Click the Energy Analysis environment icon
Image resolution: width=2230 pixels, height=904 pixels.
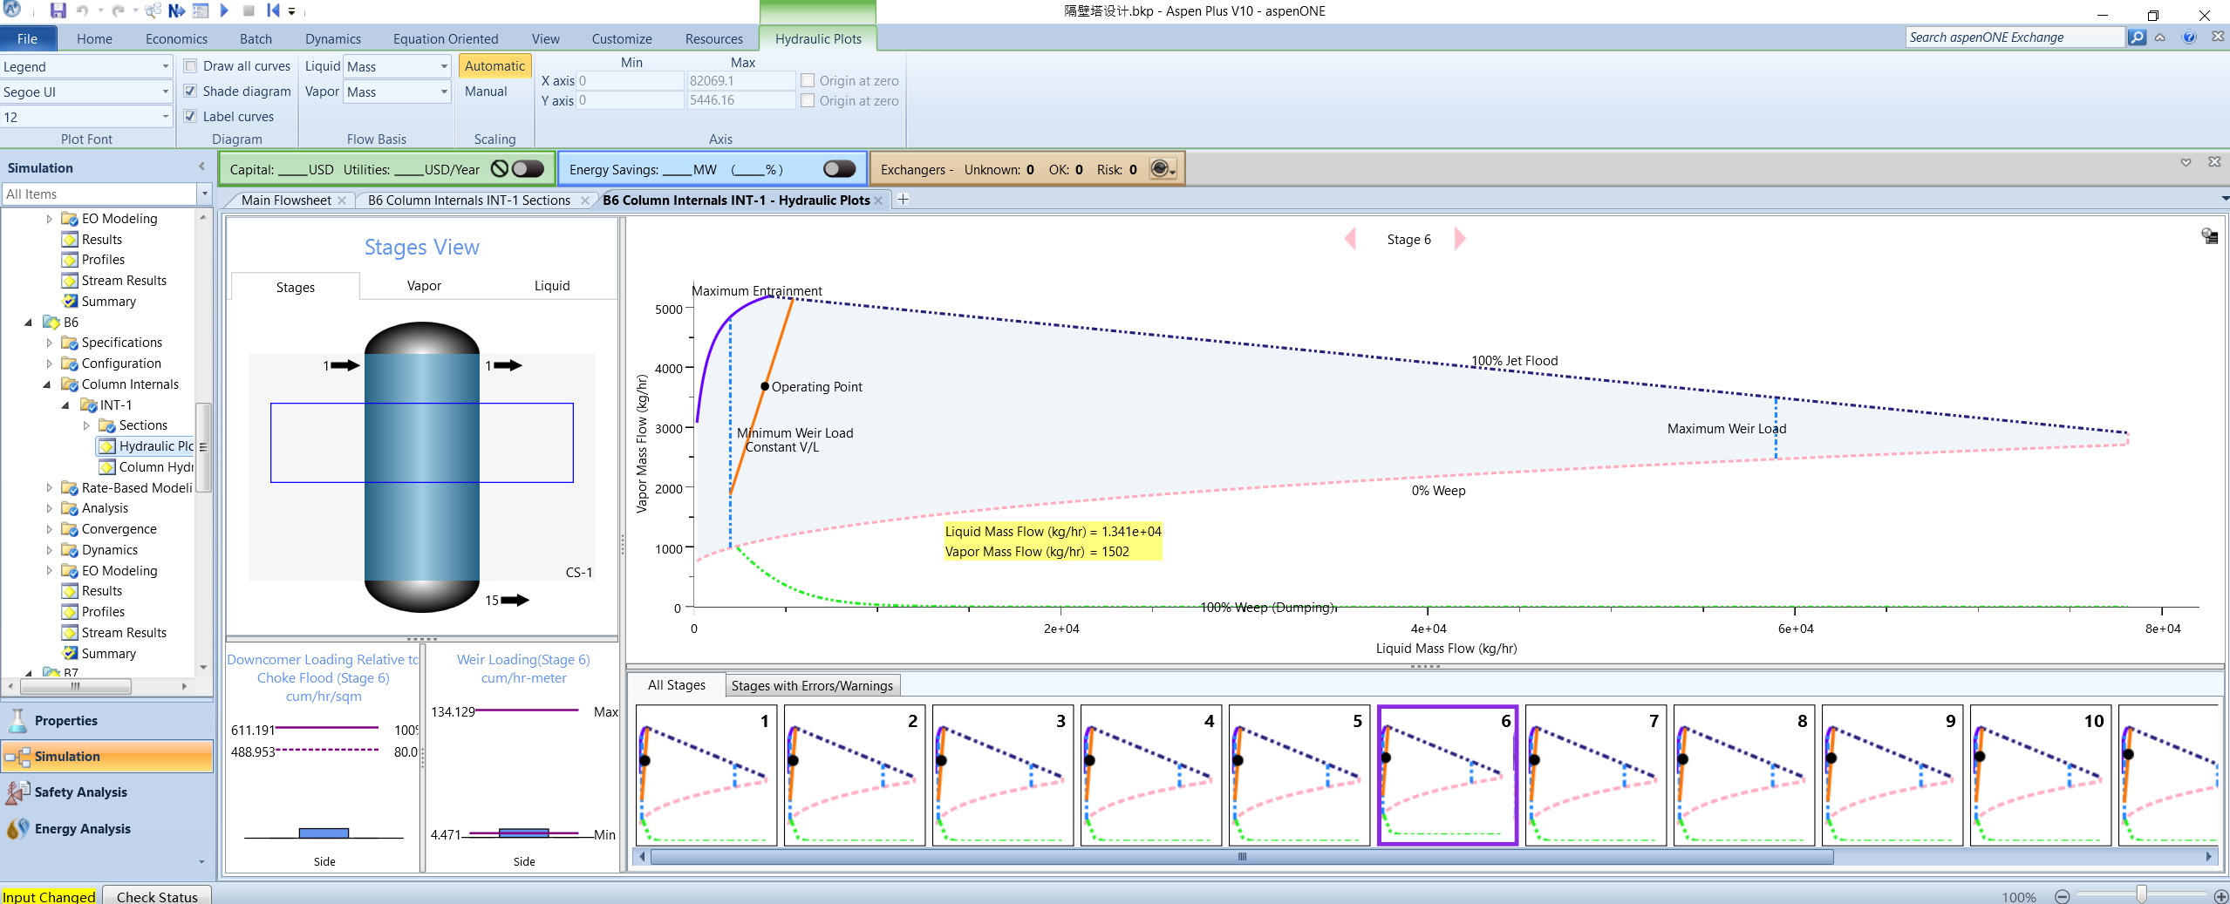[17, 828]
